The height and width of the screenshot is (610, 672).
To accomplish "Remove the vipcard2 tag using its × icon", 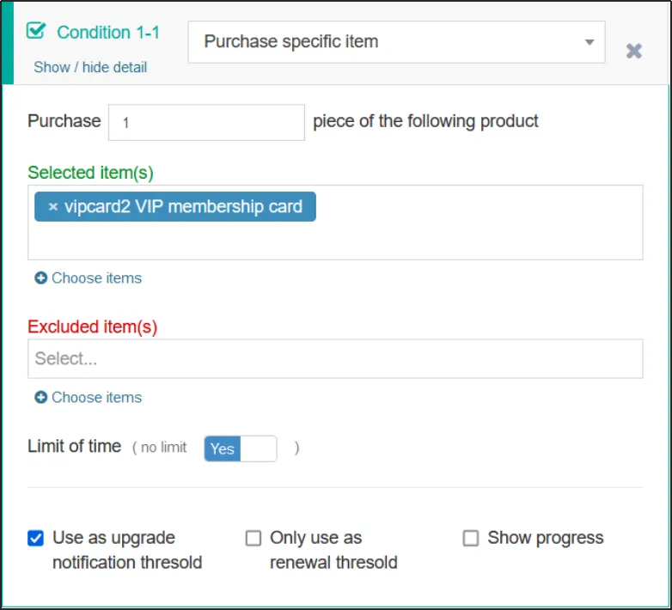I will pyautogui.click(x=53, y=207).
